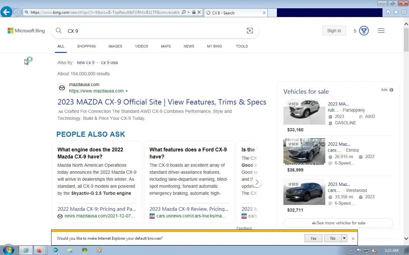Open the Elmira 2022 Maz... listing title
Viewport: 409px width, 255px height.
pos(339,144)
